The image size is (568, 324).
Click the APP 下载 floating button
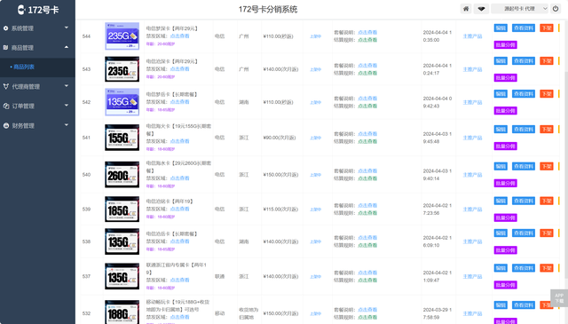coord(559,298)
